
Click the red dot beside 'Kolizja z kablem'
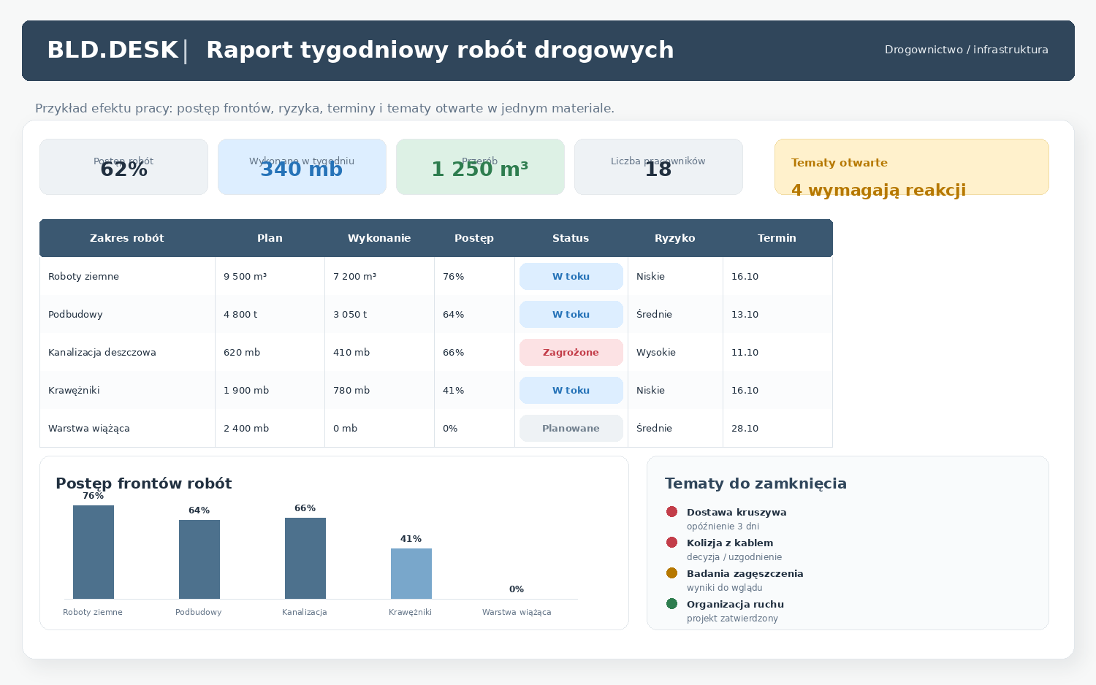(x=672, y=543)
